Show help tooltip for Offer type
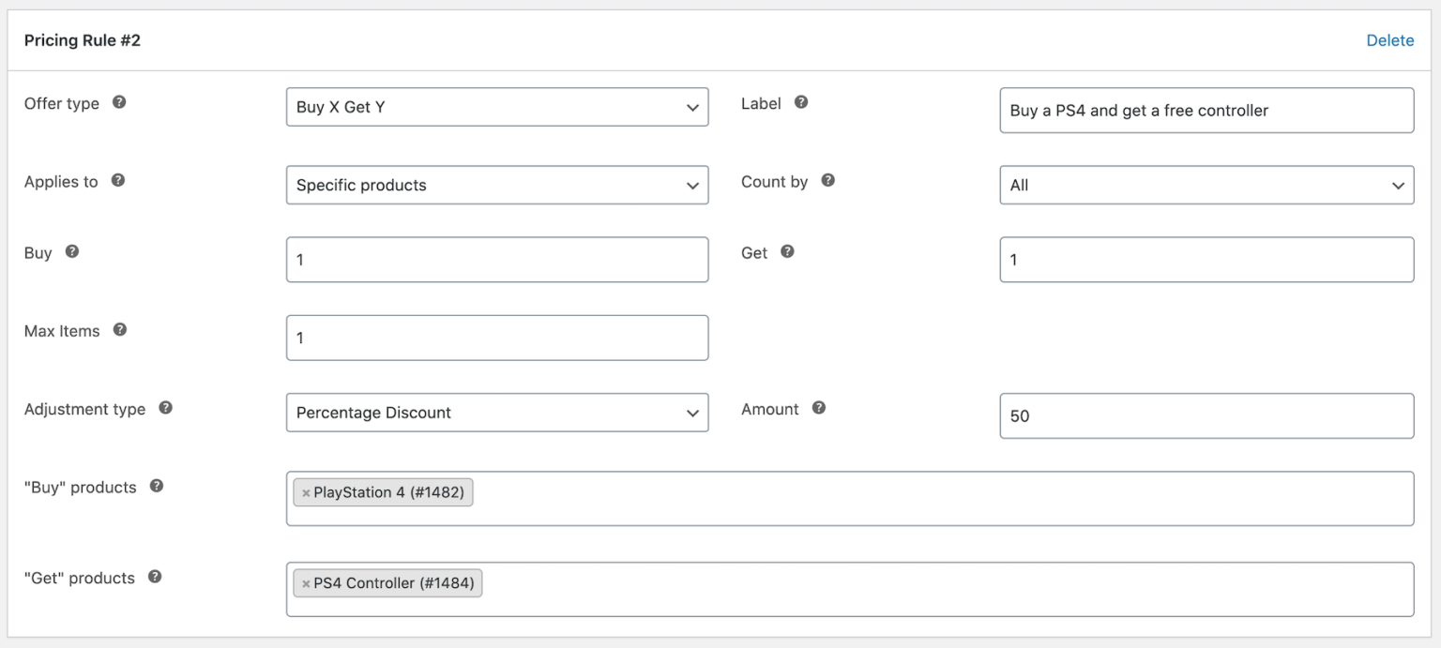This screenshot has width=1441, height=648. point(119,102)
